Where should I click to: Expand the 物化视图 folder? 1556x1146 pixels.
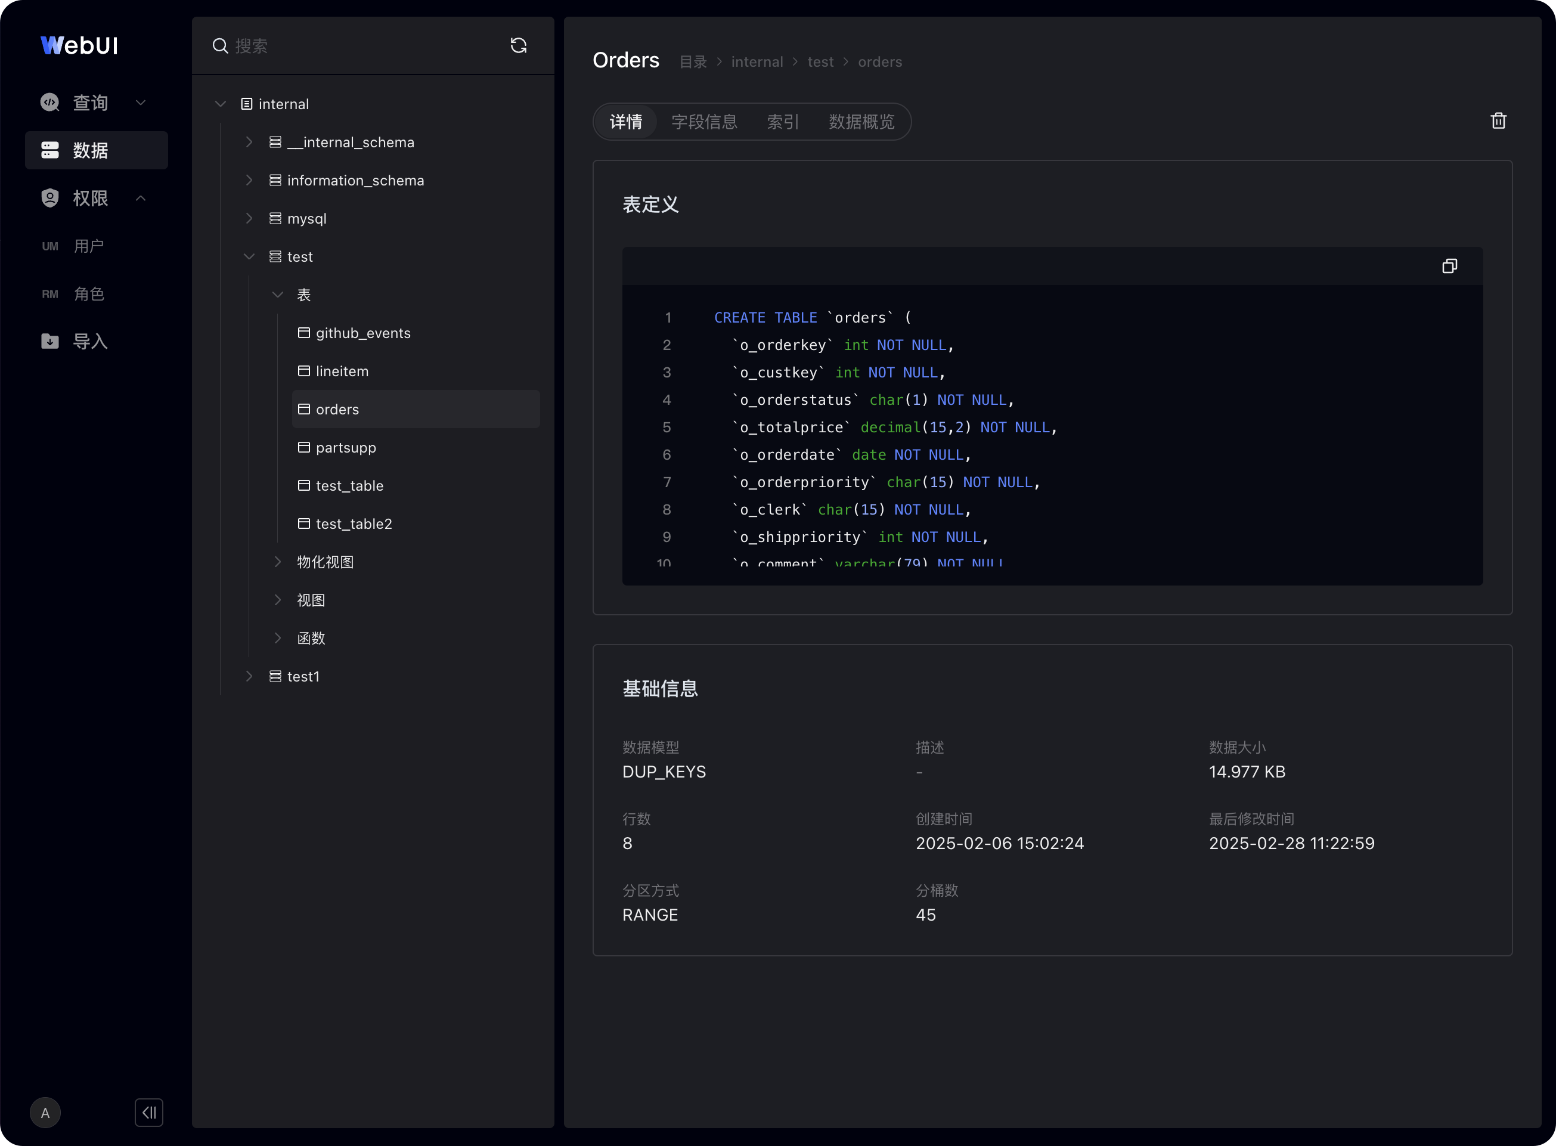point(277,562)
